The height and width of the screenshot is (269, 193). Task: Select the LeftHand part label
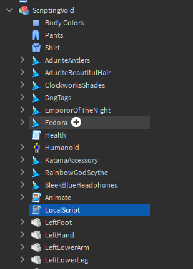(x=59, y=235)
